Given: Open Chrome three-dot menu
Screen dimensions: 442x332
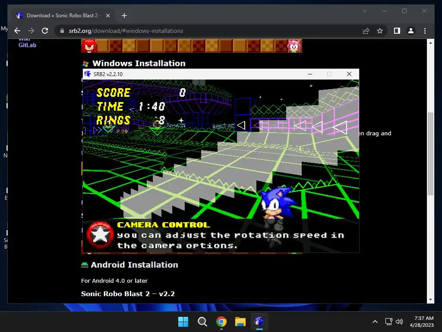Looking at the screenshot, I should point(425,31).
